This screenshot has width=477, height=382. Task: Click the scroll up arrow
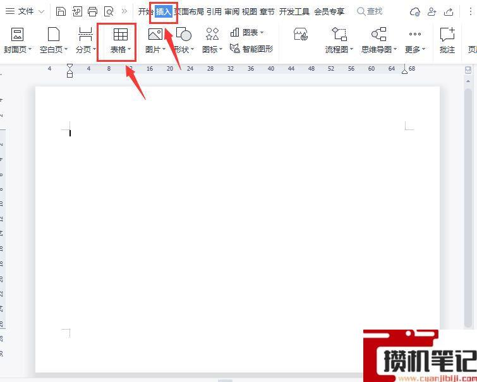468,81
